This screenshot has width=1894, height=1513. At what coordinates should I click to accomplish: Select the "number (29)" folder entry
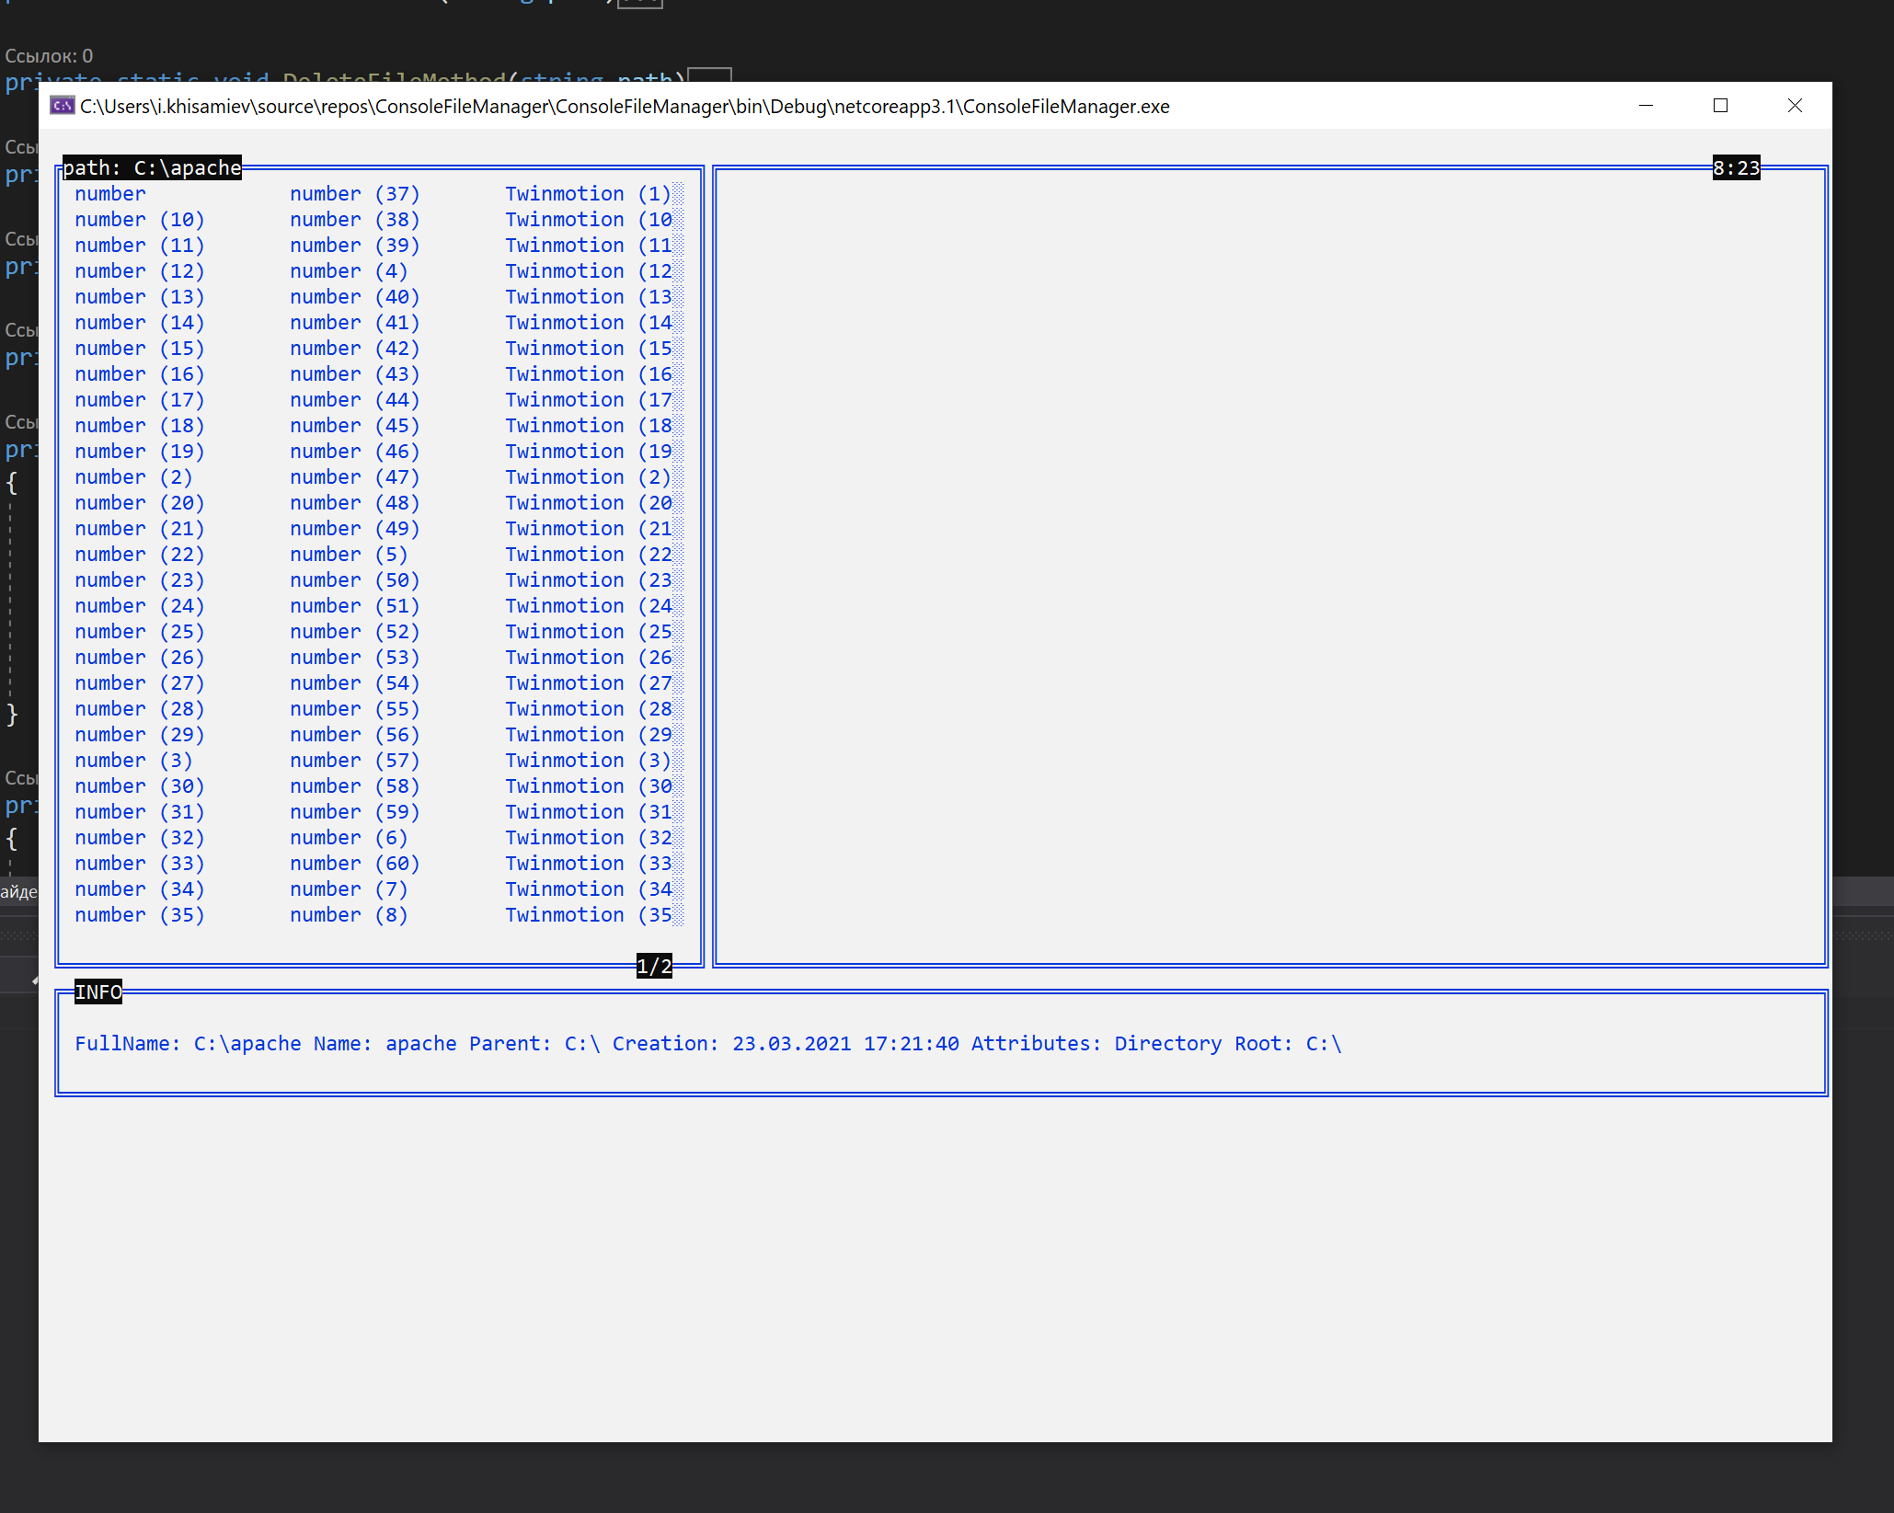pyautogui.click(x=140, y=734)
